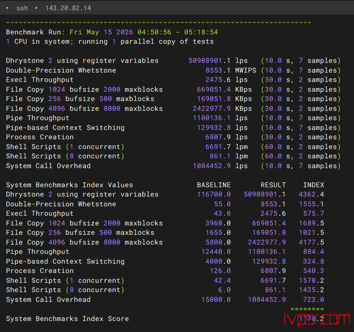354x332 pixels.
Task: Select File Copy 256 index 1021.5
Action: click(311, 233)
